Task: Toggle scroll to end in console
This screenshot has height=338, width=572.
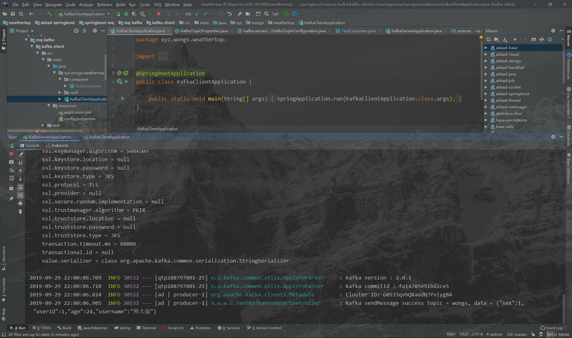Action: [x=20, y=195]
